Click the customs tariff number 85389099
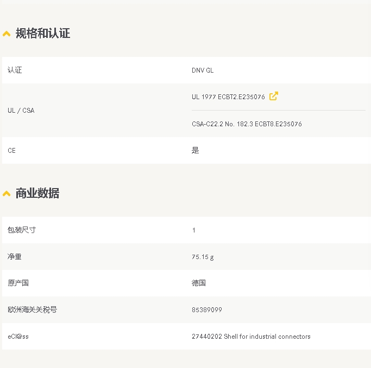The image size is (371, 368). click(206, 310)
